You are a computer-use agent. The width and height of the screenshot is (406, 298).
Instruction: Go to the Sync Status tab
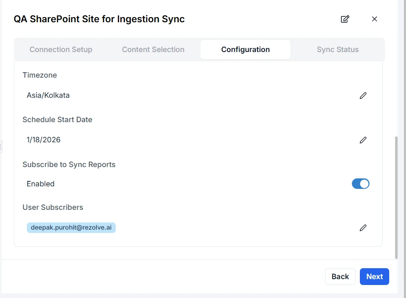(338, 50)
